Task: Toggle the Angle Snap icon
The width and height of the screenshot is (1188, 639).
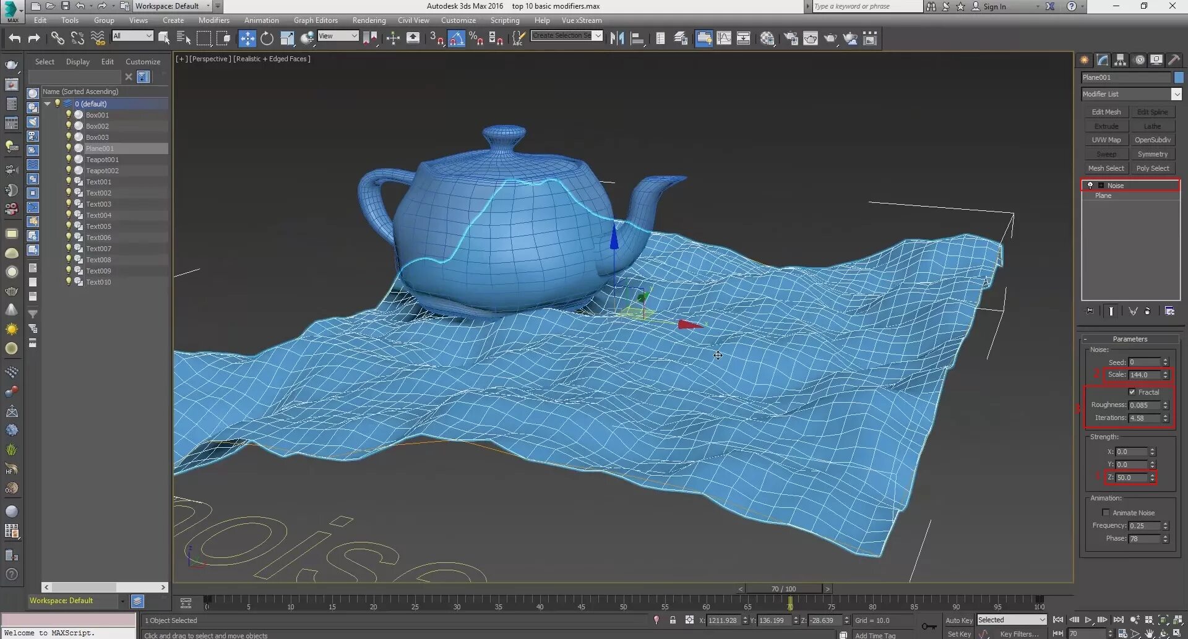Action: coord(456,38)
